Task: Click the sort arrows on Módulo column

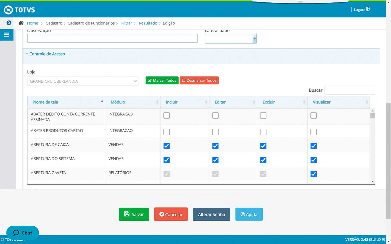Action: point(157,102)
